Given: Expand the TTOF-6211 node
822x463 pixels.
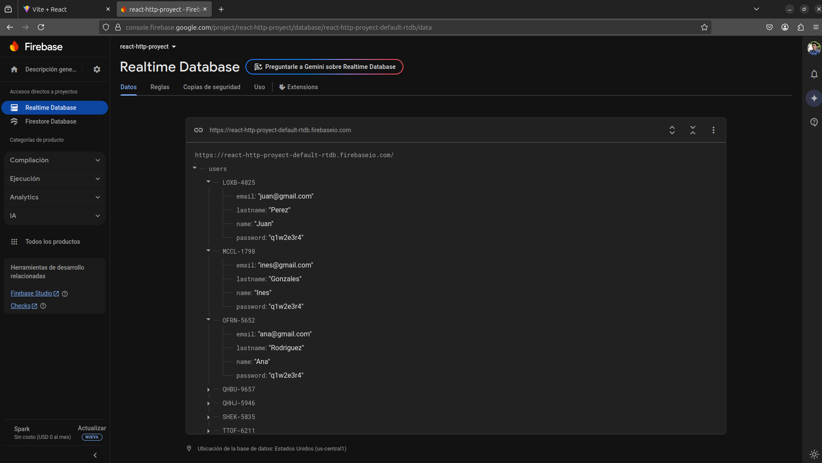Looking at the screenshot, I should tap(208, 431).
